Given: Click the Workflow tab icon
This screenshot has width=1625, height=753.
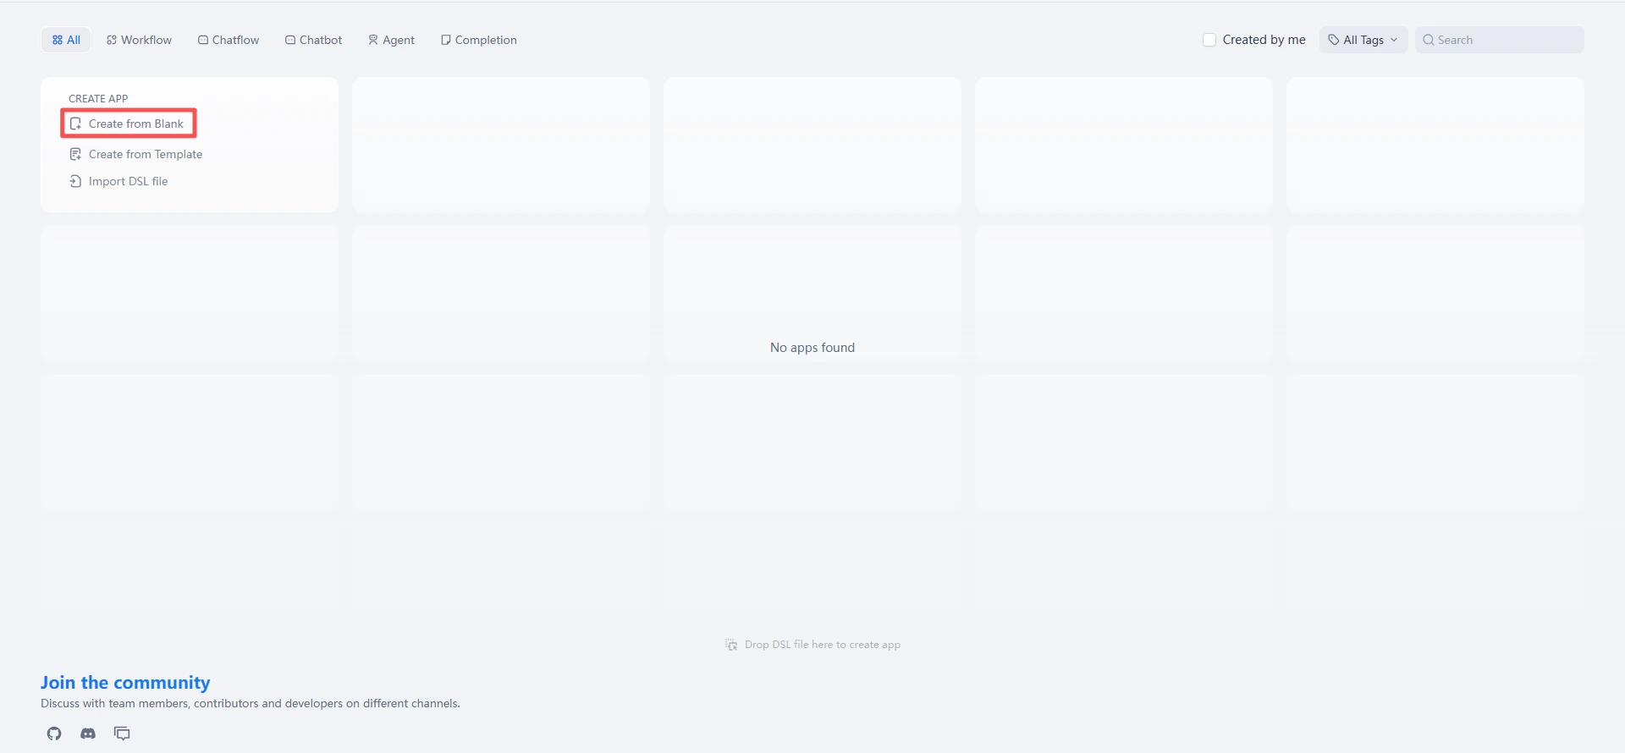Looking at the screenshot, I should [x=112, y=40].
